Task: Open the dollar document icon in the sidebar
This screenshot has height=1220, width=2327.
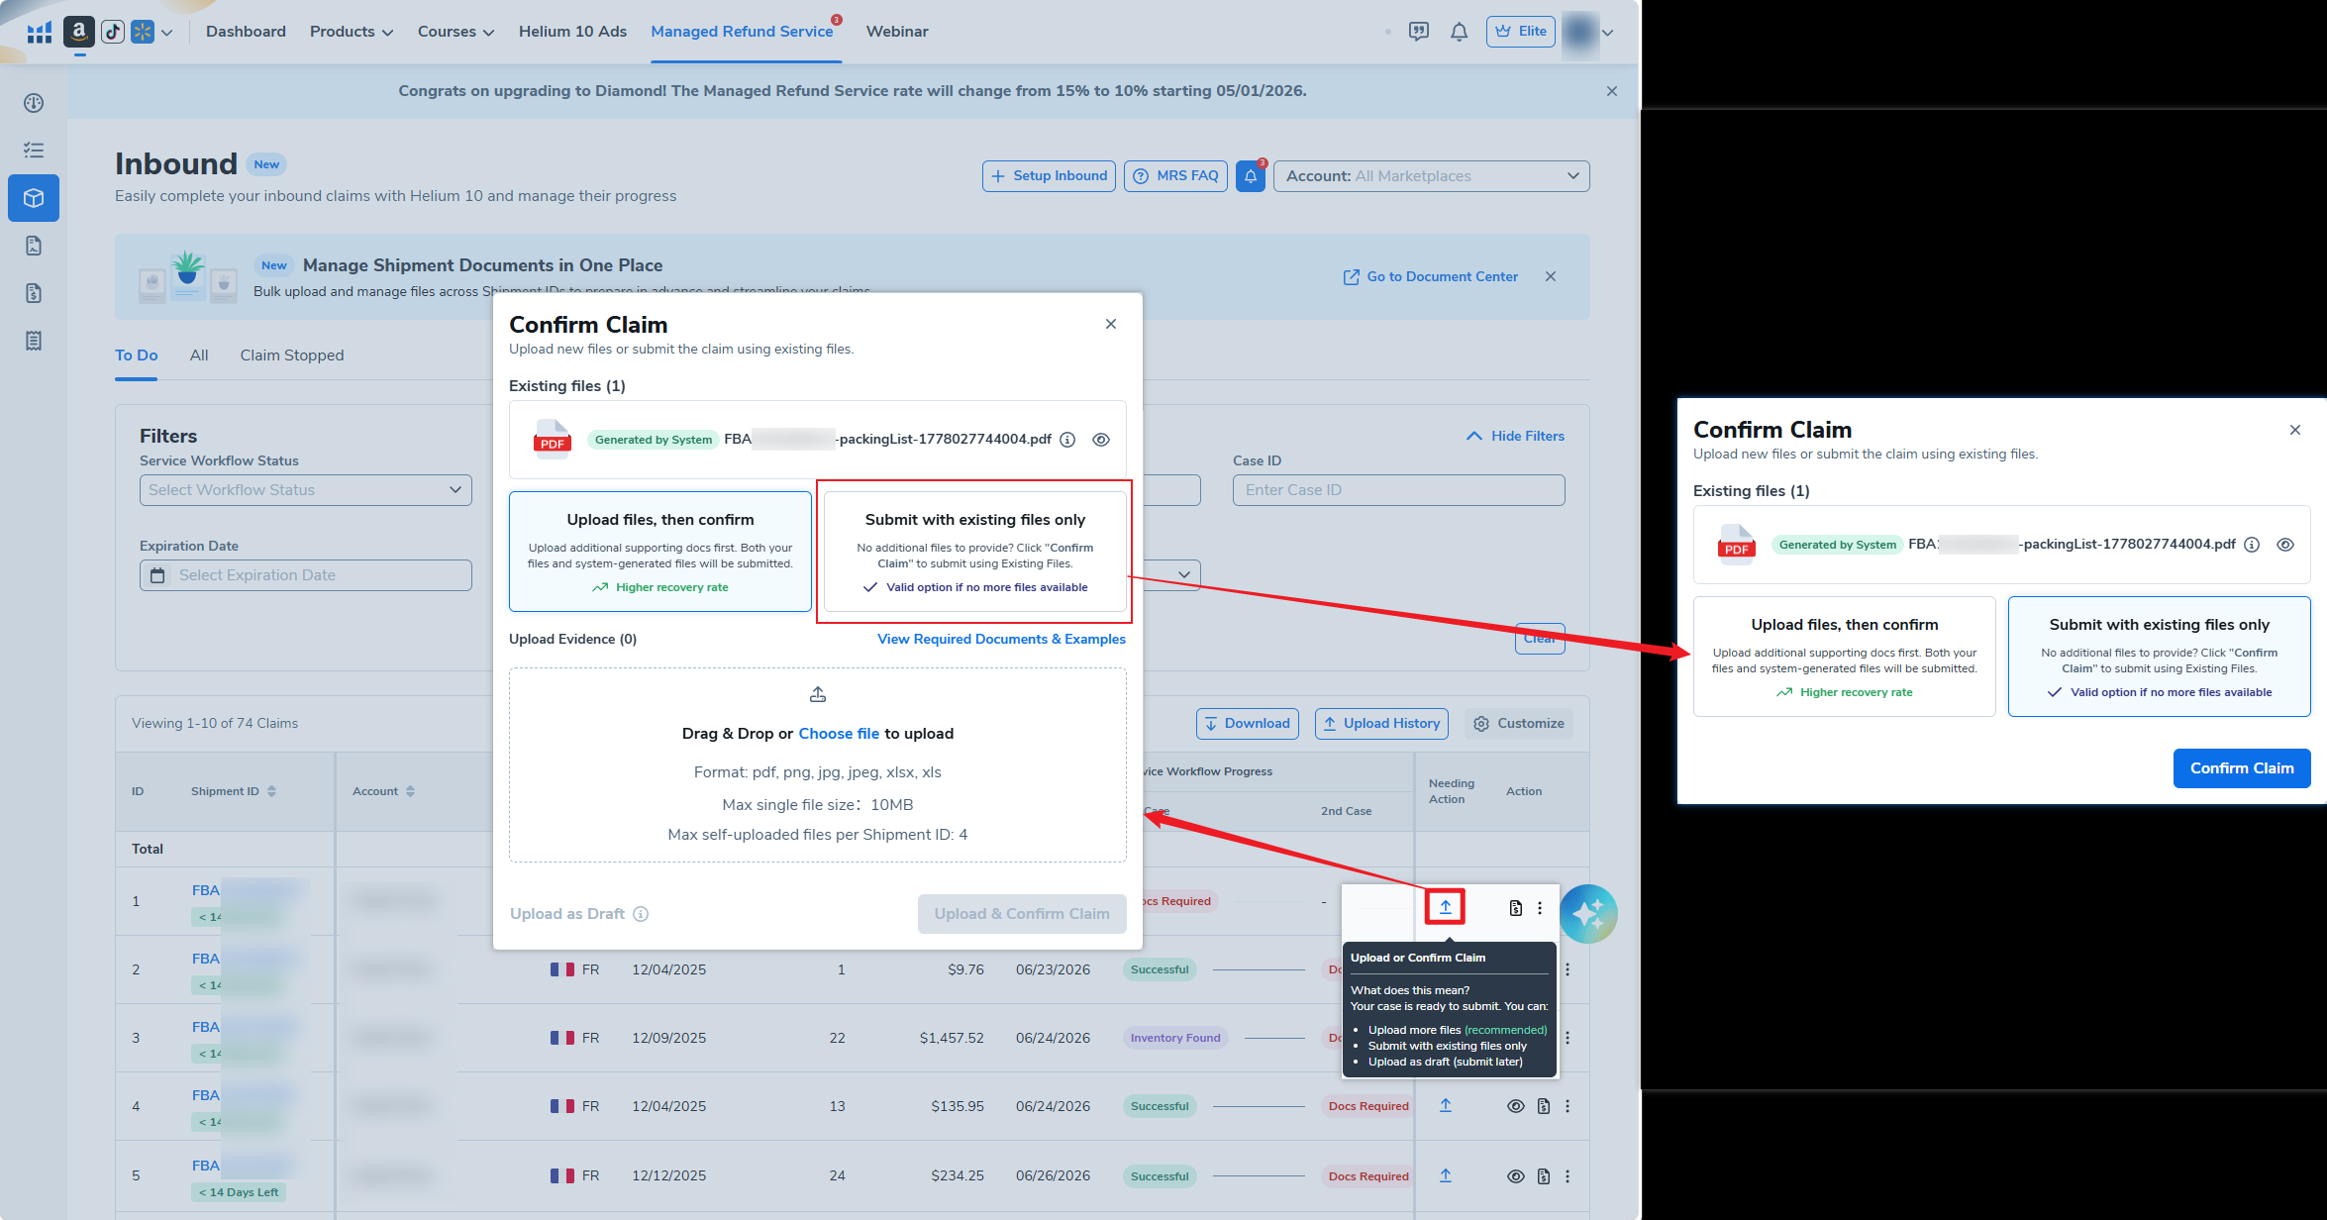Action: click(34, 293)
